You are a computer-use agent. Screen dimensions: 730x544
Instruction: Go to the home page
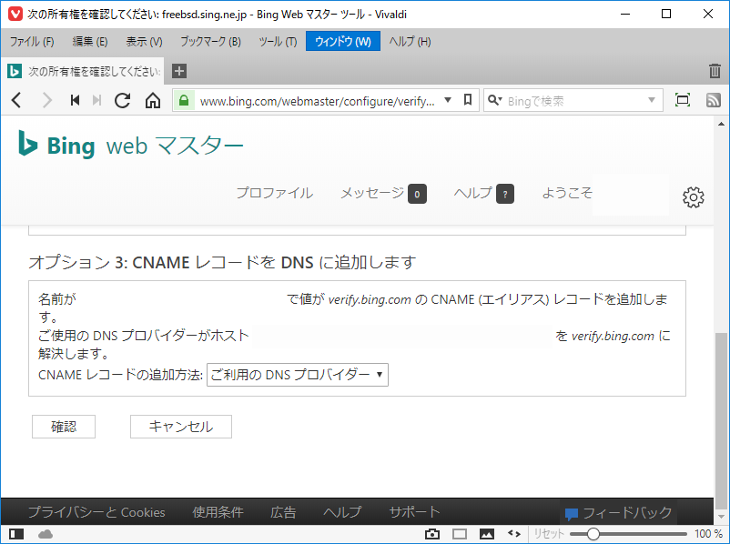point(153,100)
